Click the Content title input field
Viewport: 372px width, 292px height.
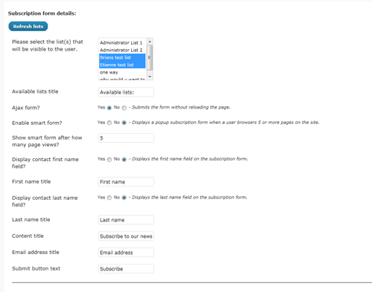point(126,236)
